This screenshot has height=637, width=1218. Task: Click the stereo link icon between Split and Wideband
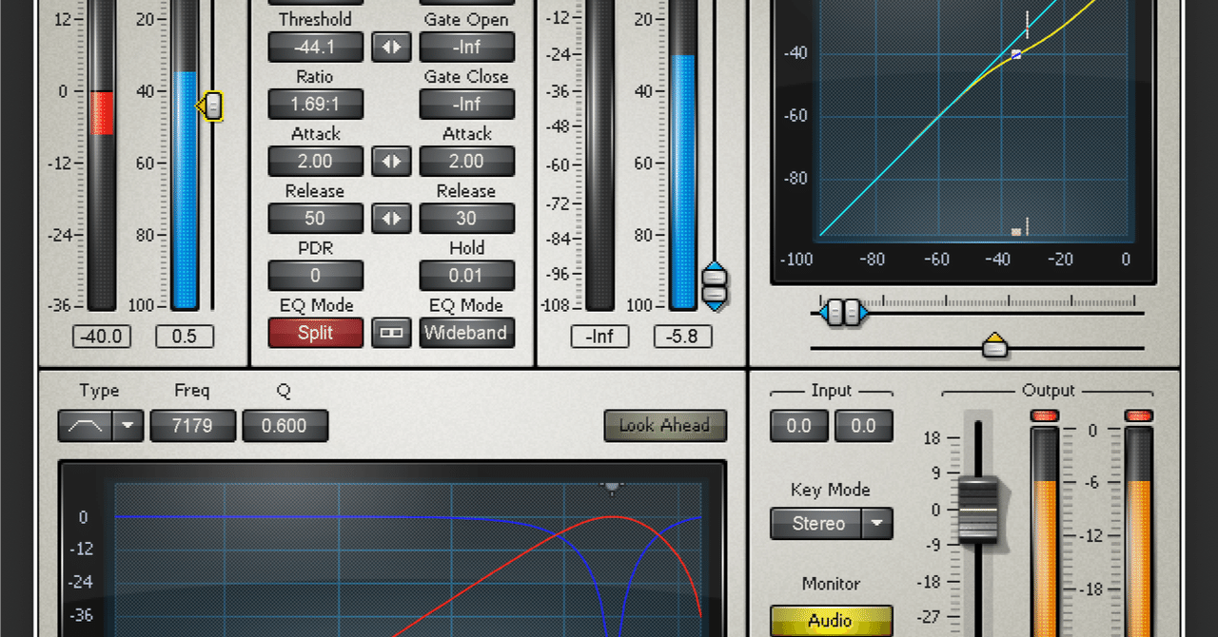coord(391,333)
